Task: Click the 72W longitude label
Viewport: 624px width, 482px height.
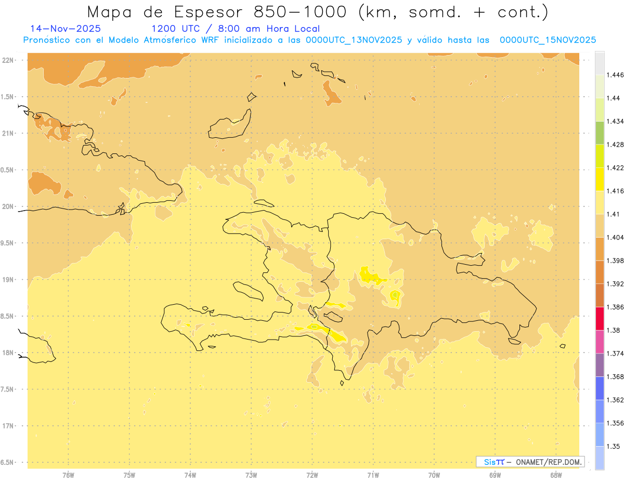Action: pyautogui.click(x=313, y=475)
